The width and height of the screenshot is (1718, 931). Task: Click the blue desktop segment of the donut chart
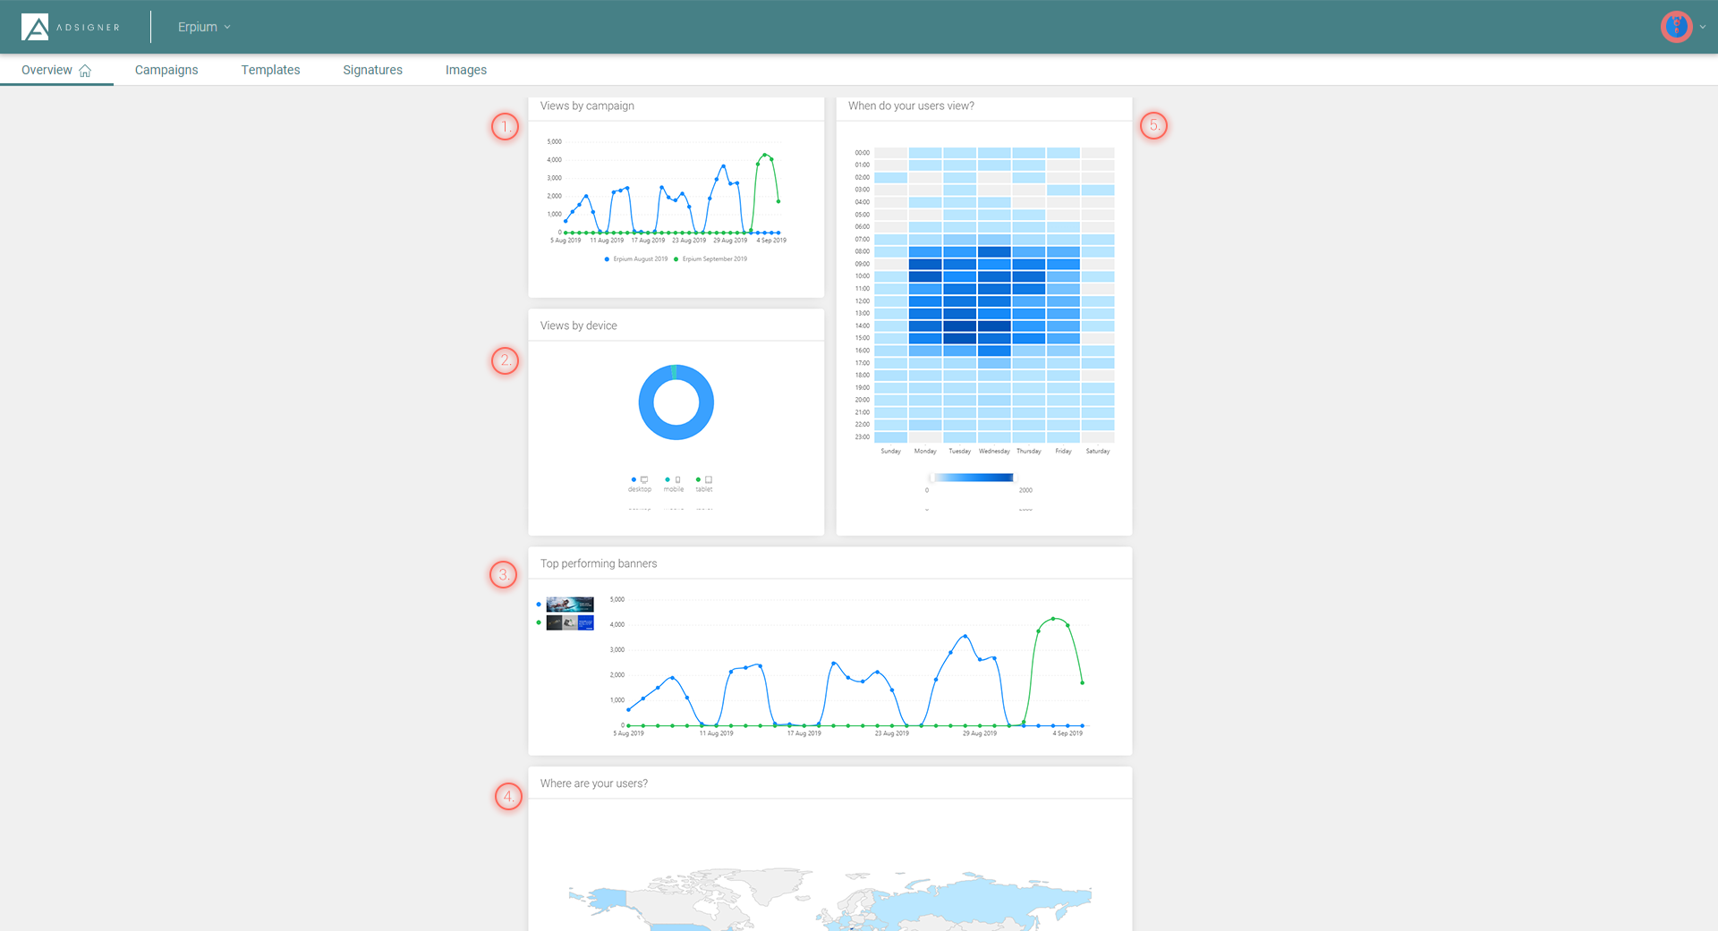coord(676,435)
